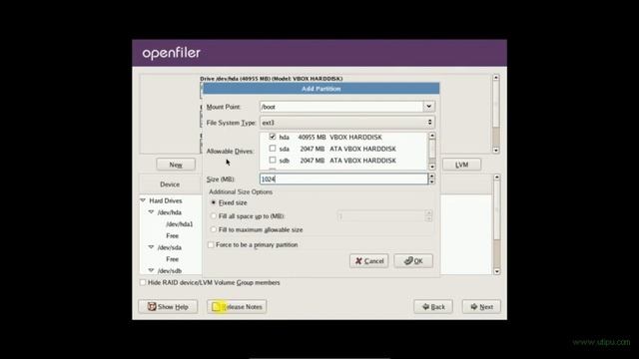Click the Cancel button

[x=368, y=261]
